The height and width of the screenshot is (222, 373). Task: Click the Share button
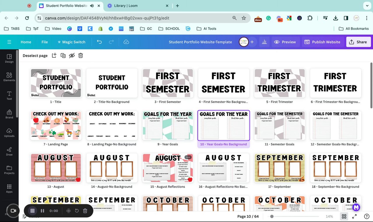coord(358,42)
